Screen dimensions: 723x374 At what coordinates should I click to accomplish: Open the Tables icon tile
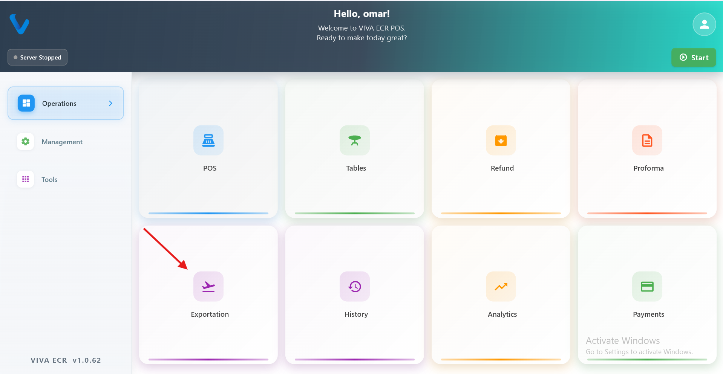tap(355, 140)
